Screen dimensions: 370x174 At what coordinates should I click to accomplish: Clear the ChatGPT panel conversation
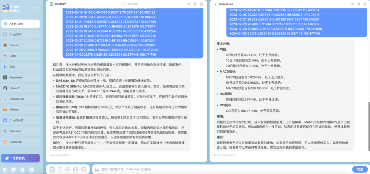coord(195,4)
